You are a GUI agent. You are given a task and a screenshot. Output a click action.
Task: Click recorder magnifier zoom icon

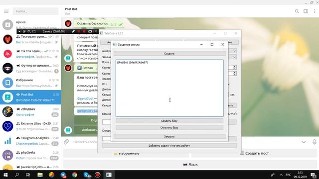pyautogui.click(x=29, y=31)
